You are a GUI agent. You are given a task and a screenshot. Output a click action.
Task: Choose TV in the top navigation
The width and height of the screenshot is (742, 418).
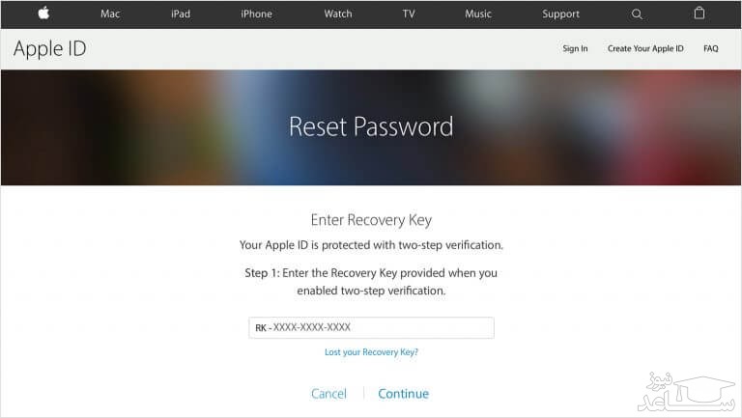pyautogui.click(x=409, y=14)
